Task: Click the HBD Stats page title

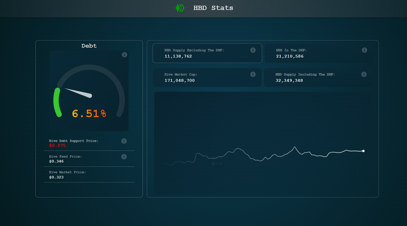Action: click(213, 8)
